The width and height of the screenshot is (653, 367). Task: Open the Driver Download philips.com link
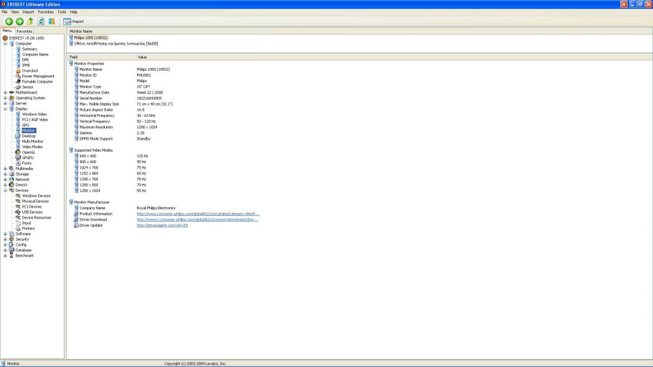[198, 220]
